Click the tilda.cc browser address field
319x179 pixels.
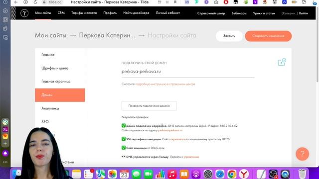55,2
